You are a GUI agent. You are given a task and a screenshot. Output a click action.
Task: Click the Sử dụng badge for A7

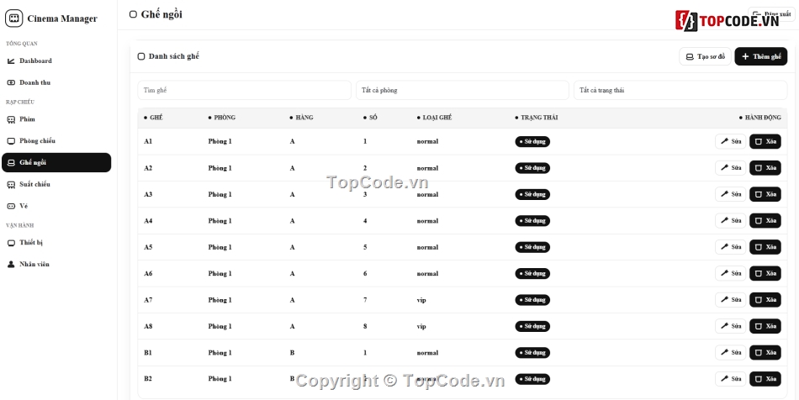pos(532,300)
